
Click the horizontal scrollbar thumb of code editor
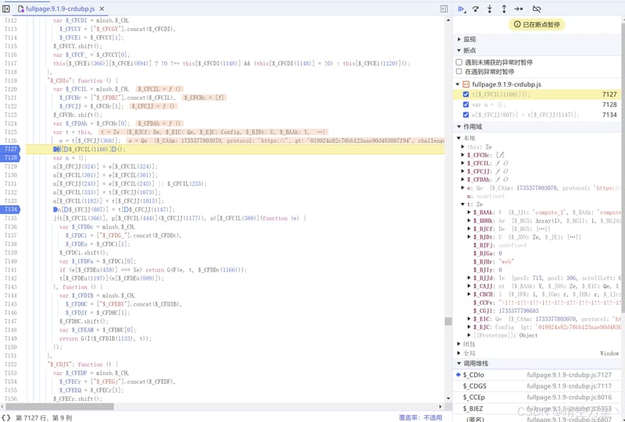coord(59,406)
